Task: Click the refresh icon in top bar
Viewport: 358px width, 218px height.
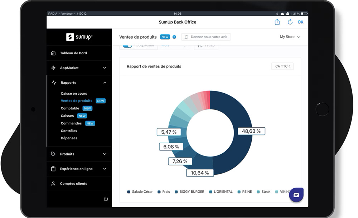Action: pyautogui.click(x=290, y=22)
